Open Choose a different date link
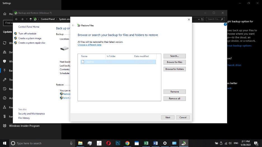Image resolution: width=262 pixels, height=147 pixels. pyautogui.click(x=89, y=45)
